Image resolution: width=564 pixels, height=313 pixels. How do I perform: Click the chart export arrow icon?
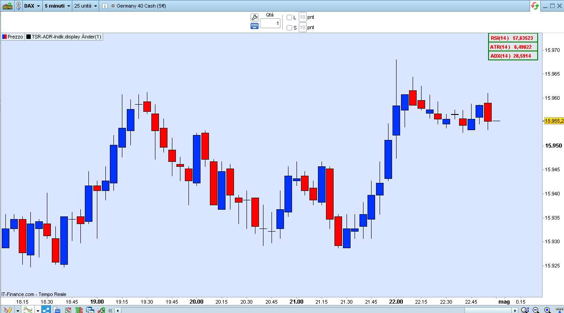[101, 310]
